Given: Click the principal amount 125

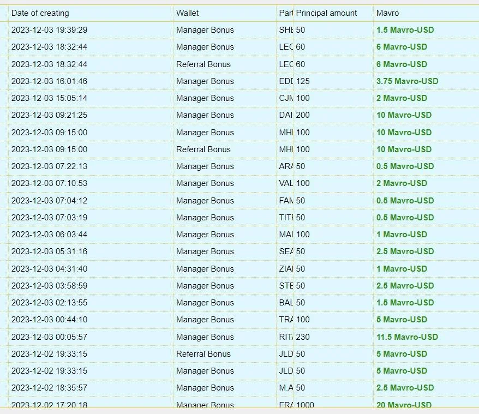Looking at the screenshot, I should (303, 81).
